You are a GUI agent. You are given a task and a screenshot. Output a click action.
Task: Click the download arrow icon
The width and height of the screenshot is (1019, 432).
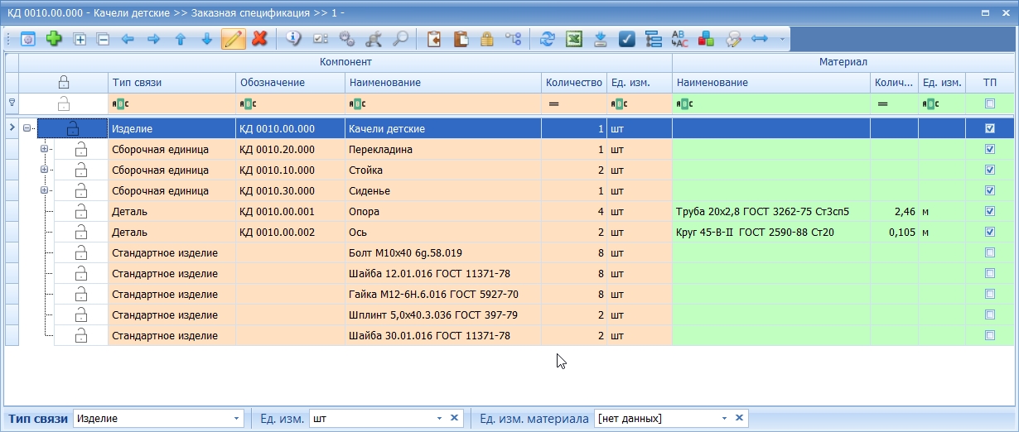pos(601,39)
